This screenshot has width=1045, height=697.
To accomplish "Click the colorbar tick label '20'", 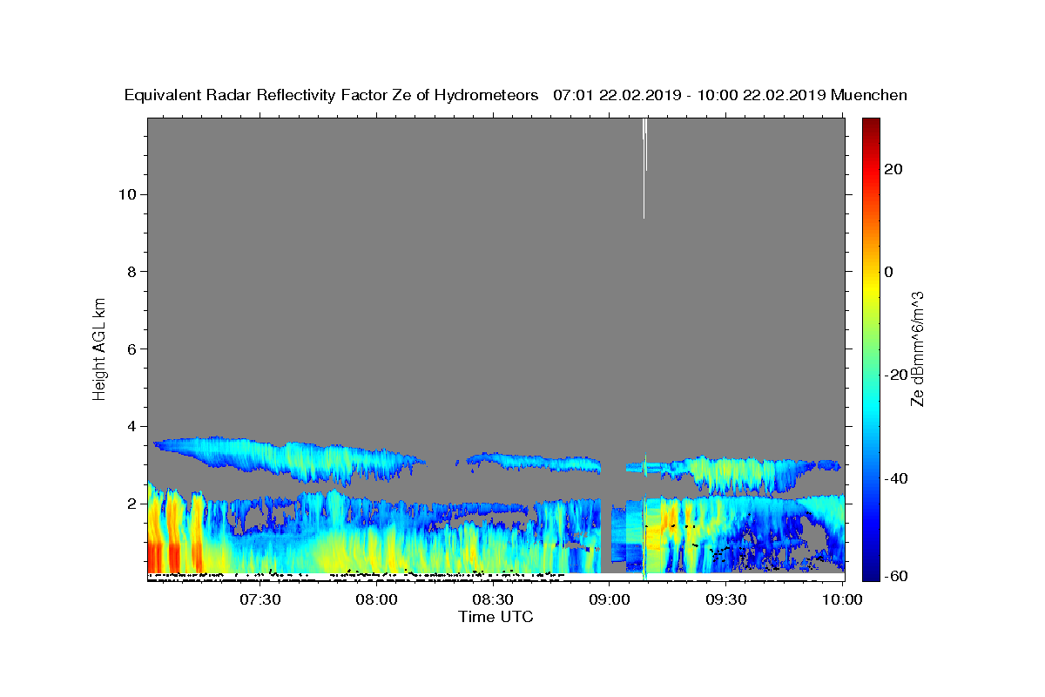I will 893,168.
